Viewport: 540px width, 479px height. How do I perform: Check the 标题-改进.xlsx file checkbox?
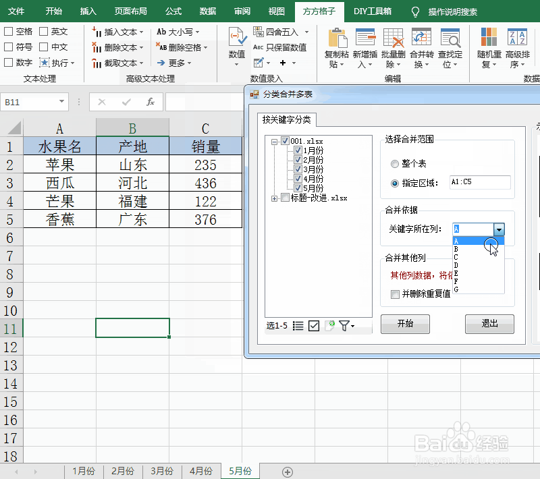tap(285, 198)
